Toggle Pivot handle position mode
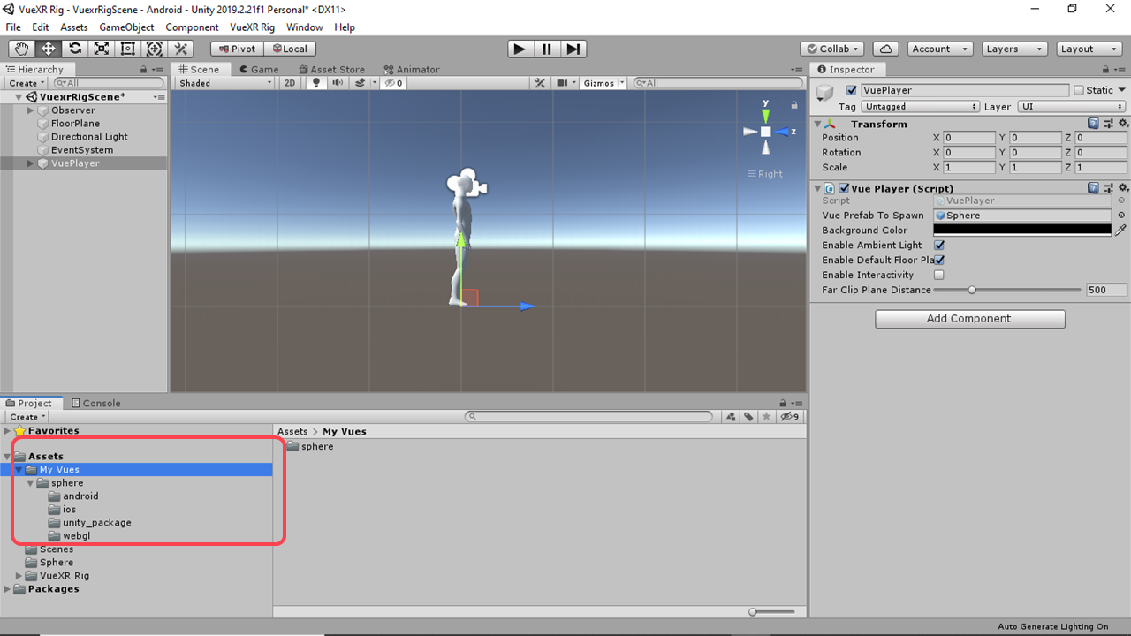The width and height of the screenshot is (1131, 636). click(x=237, y=49)
